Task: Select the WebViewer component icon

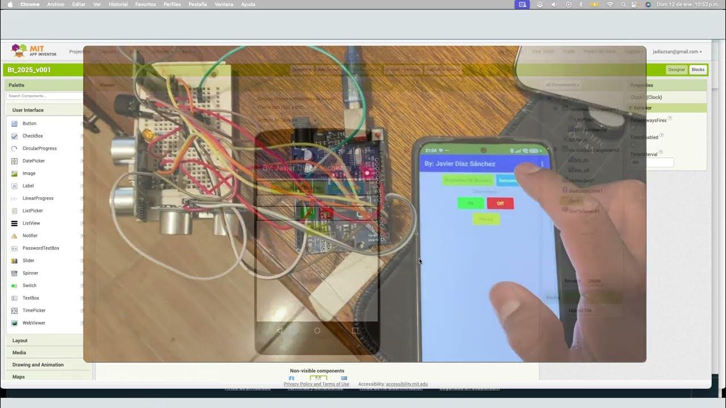Action: tap(15, 323)
